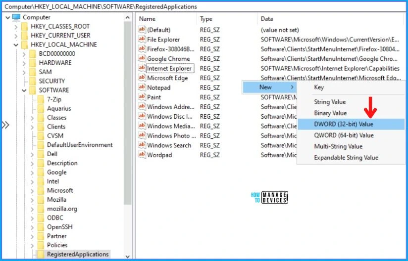The width and height of the screenshot is (408, 261).
Task: Click the (value not set) data cell
Action: click(280, 30)
